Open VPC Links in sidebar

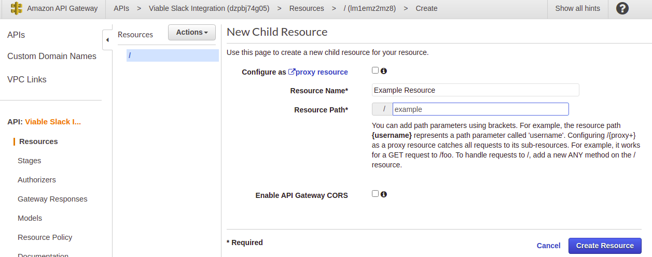pos(27,80)
